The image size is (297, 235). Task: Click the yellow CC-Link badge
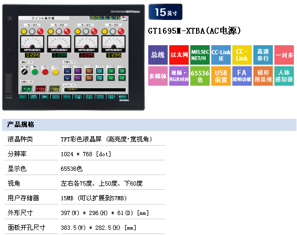click(x=242, y=55)
